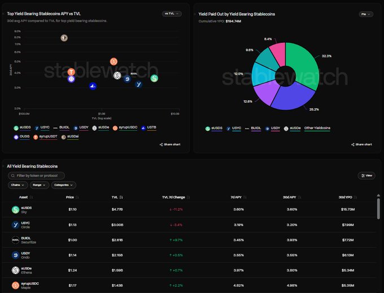Click the syrupUSDC Maple logo in table row
The height and width of the screenshot is (293, 384).
click(x=15, y=286)
